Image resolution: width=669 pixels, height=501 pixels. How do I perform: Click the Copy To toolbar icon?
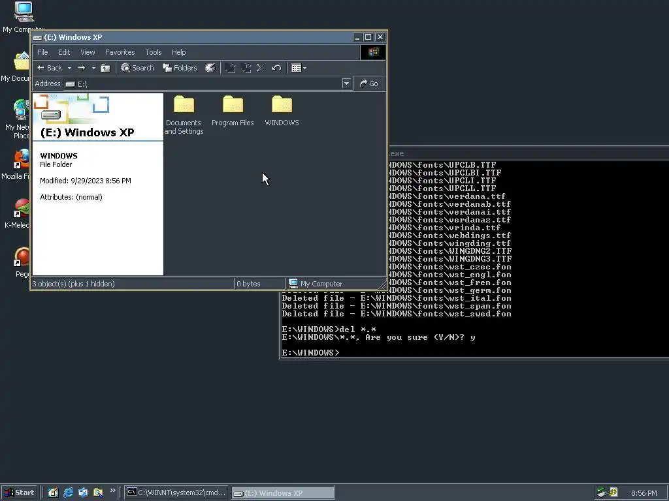pos(246,68)
